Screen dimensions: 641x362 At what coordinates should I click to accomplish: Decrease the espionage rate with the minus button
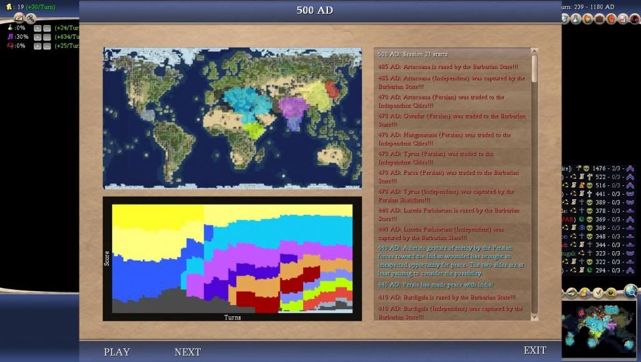(x=47, y=46)
